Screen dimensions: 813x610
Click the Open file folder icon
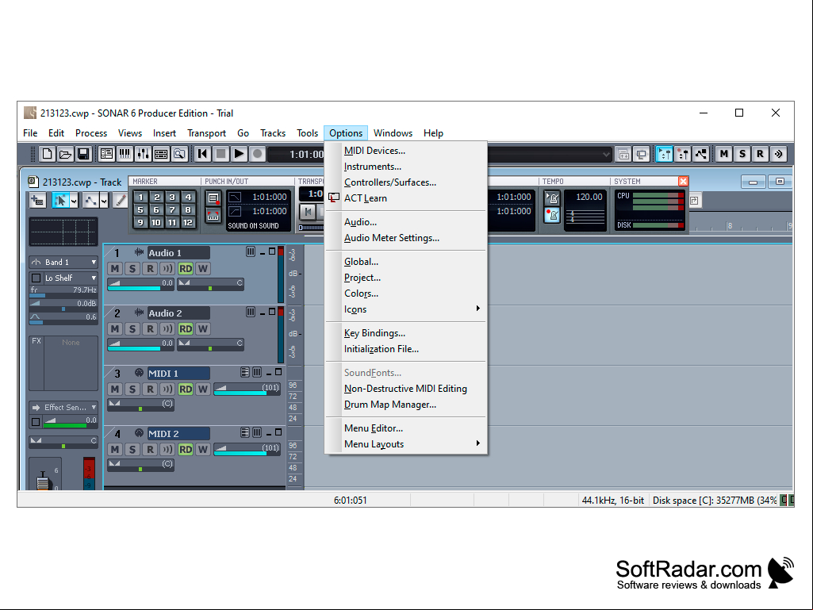[65, 154]
